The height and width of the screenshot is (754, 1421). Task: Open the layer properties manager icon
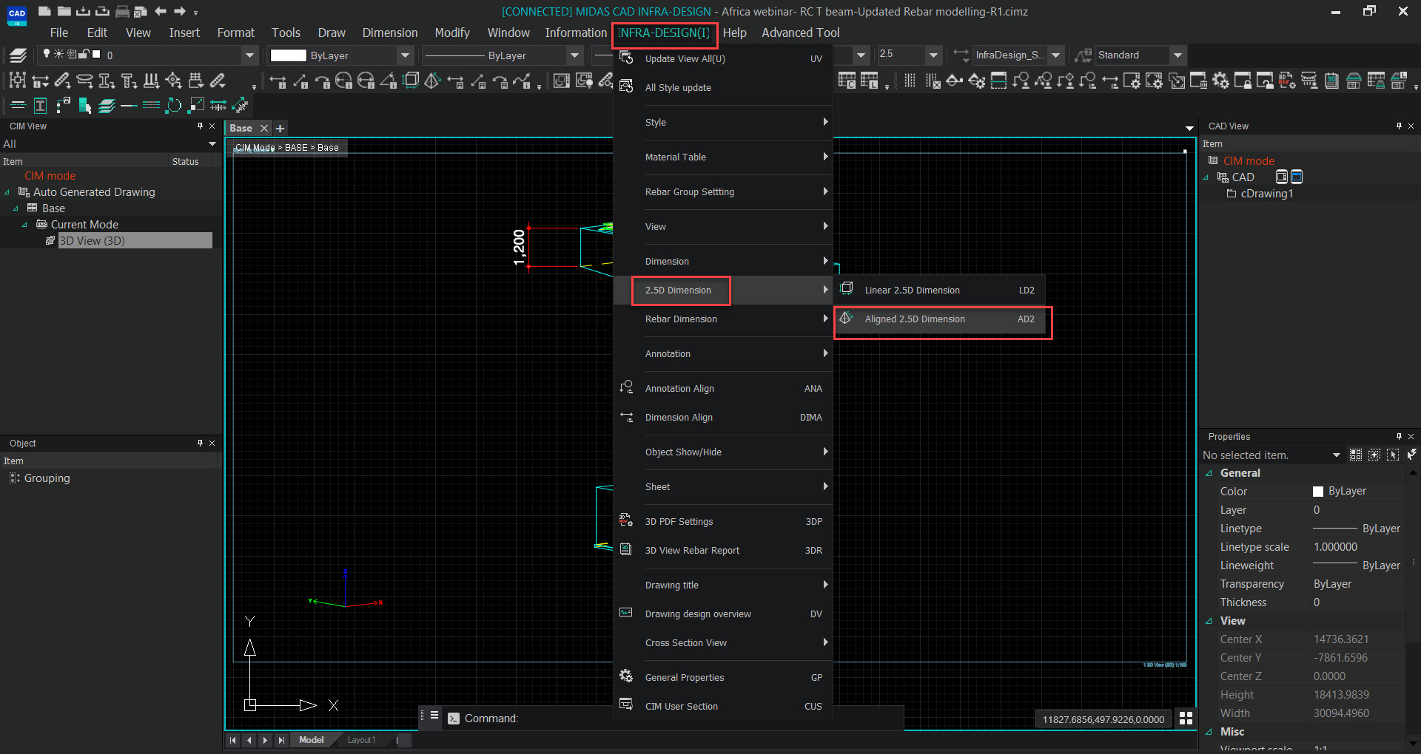(x=19, y=55)
